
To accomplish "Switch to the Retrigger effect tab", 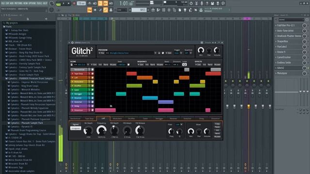I will [x=159, y=118].
